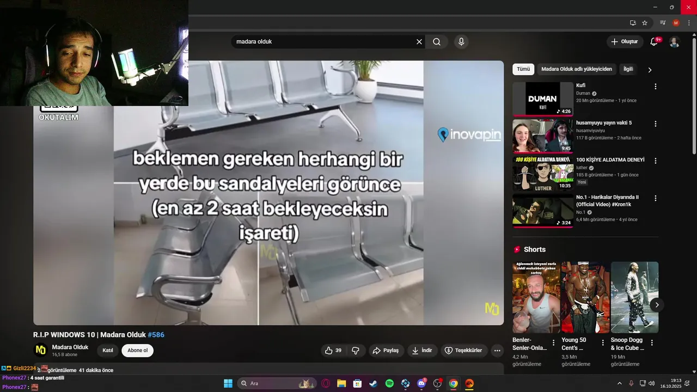
Task: Click the Paylaş share button
Action: point(386,351)
